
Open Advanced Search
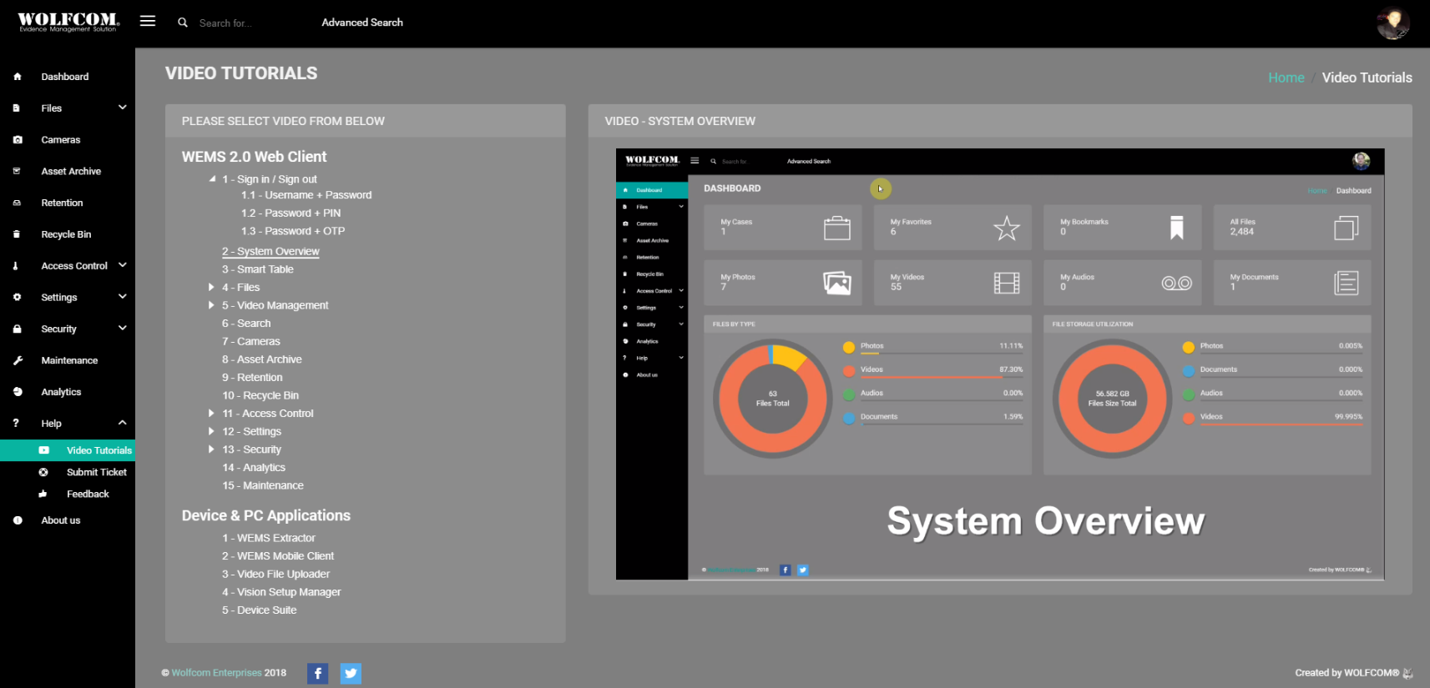pyautogui.click(x=362, y=23)
